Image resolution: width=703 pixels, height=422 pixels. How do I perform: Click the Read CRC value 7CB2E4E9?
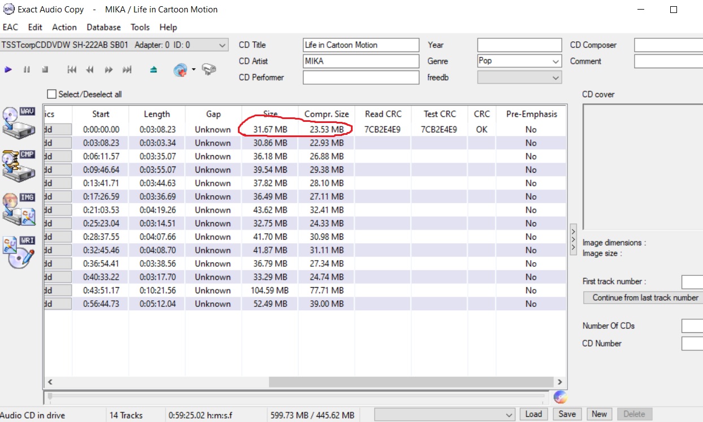(x=383, y=129)
